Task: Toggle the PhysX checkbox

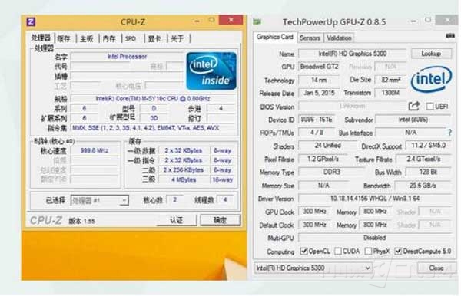Action: (x=368, y=251)
